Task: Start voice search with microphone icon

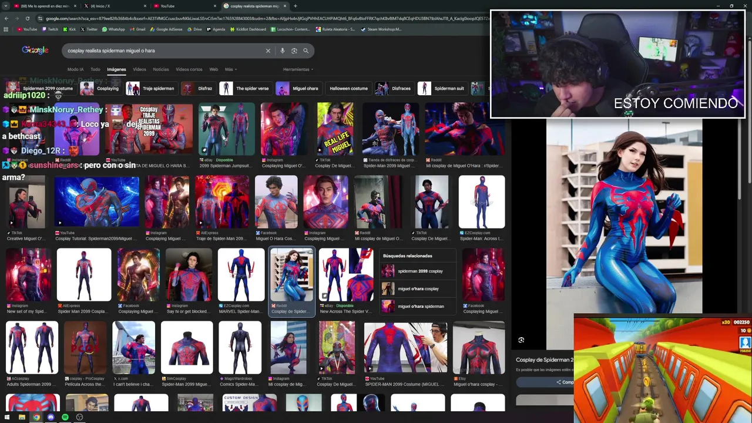Action: click(283, 51)
